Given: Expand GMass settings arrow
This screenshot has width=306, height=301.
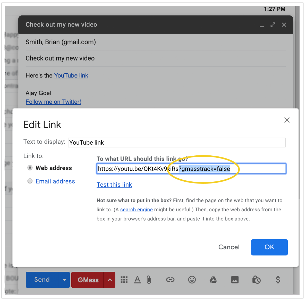Looking at the screenshot, I should (110, 280).
